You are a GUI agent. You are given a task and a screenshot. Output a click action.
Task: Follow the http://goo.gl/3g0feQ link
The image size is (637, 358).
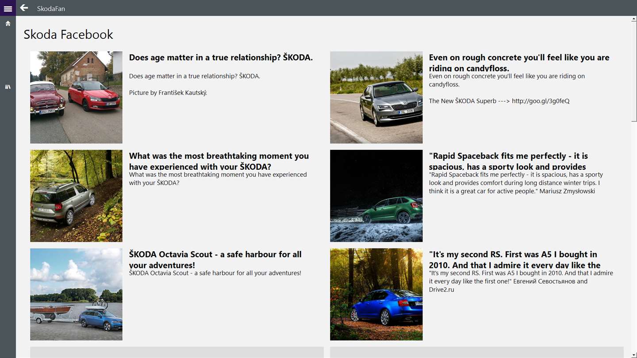(x=541, y=101)
